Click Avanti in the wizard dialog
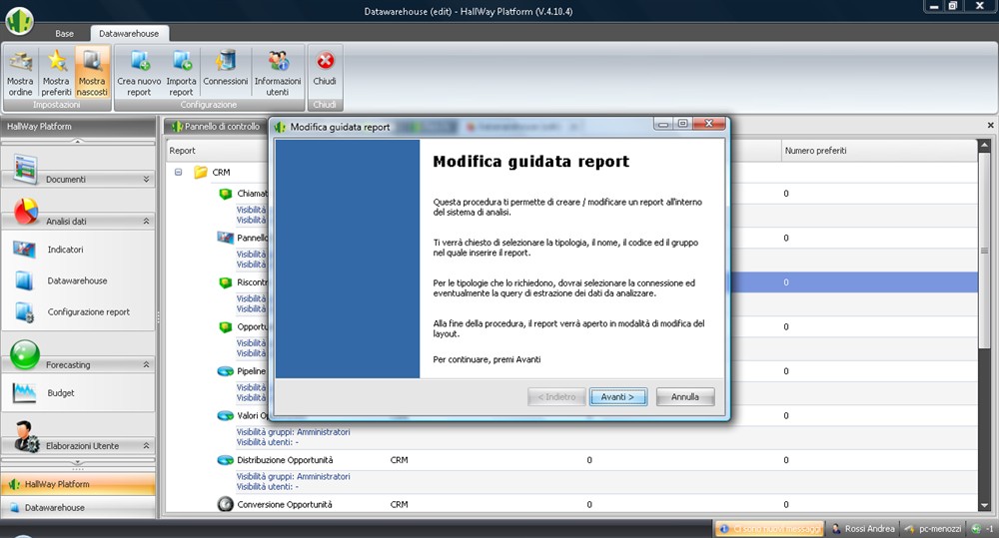The image size is (999, 538). point(618,396)
